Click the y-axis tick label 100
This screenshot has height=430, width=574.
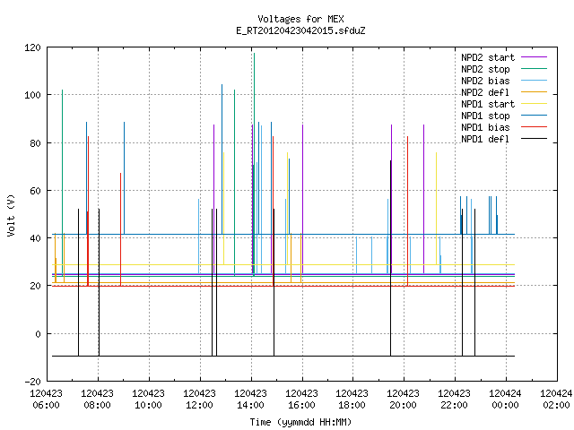click(32, 95)
